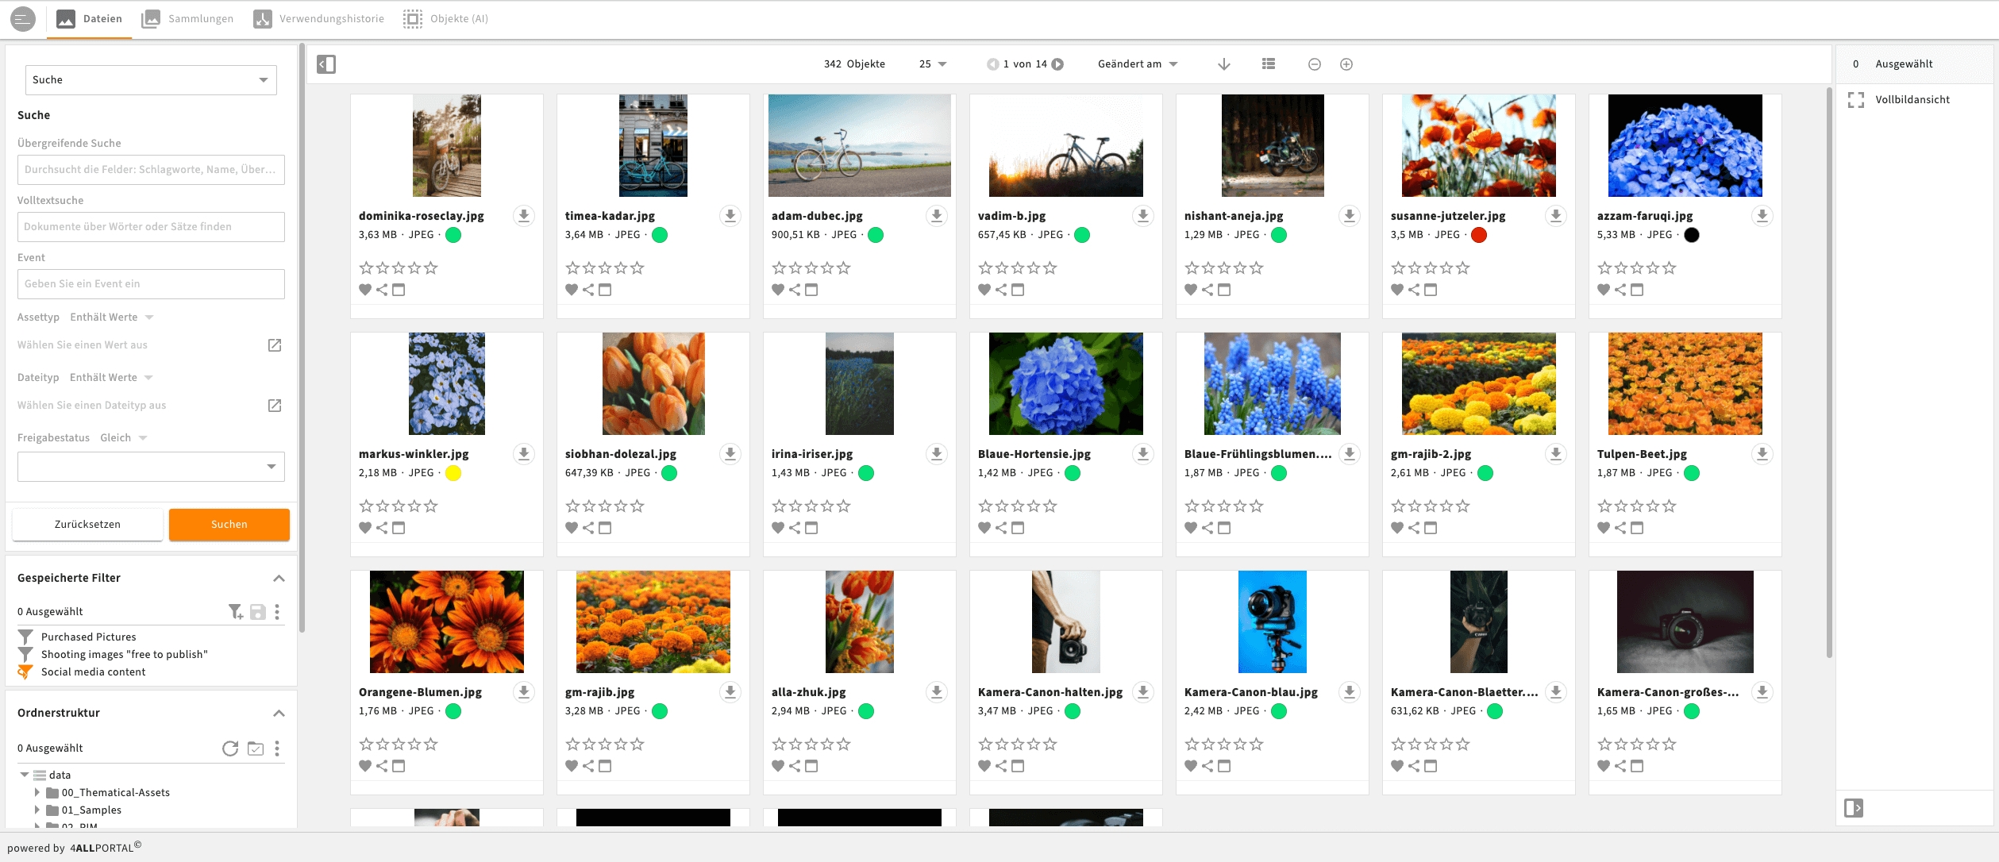Collapse the left sidebar panel

(x=326, y=63)
